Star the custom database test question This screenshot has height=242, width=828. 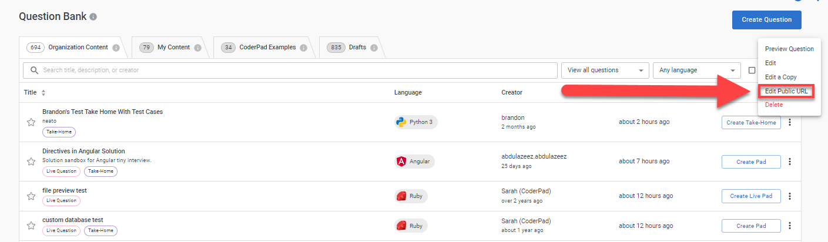pyautogui.click(x=31, y=226)
